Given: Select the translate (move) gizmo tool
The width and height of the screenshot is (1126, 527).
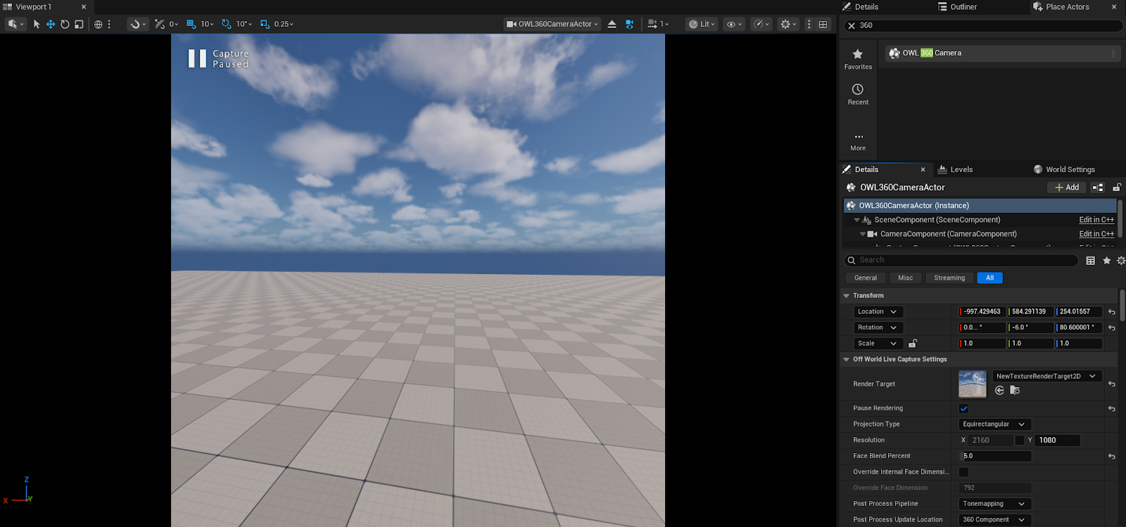Looking at the screenshot, I should pyautogui.click(x=51, y=24).
